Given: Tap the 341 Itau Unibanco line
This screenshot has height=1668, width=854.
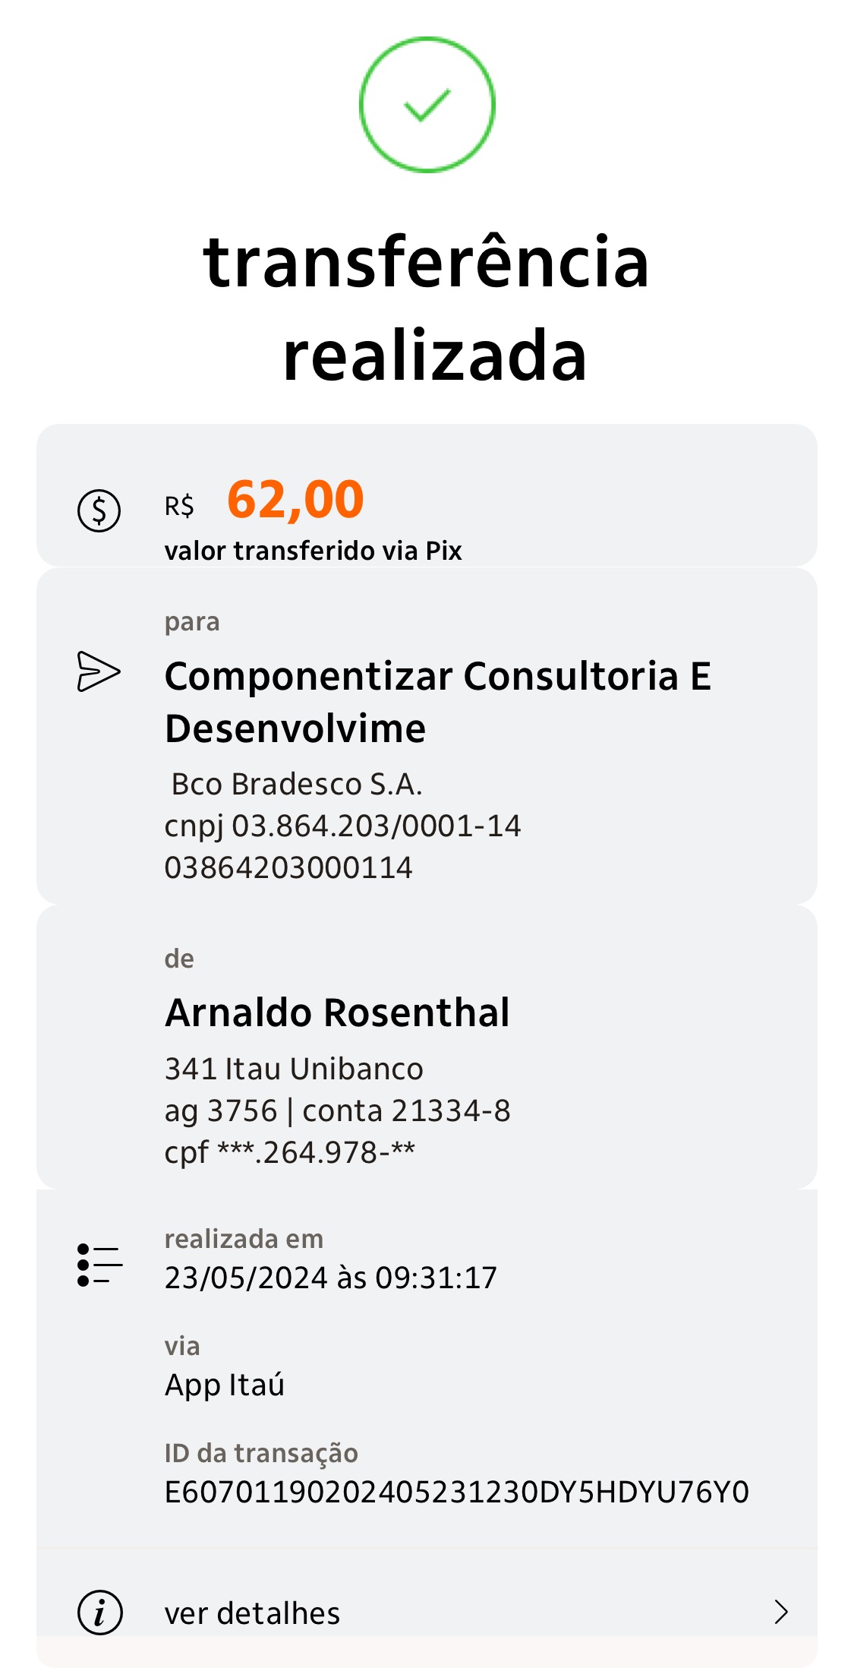Looking at the screenshot, I should coord(294,1069).
